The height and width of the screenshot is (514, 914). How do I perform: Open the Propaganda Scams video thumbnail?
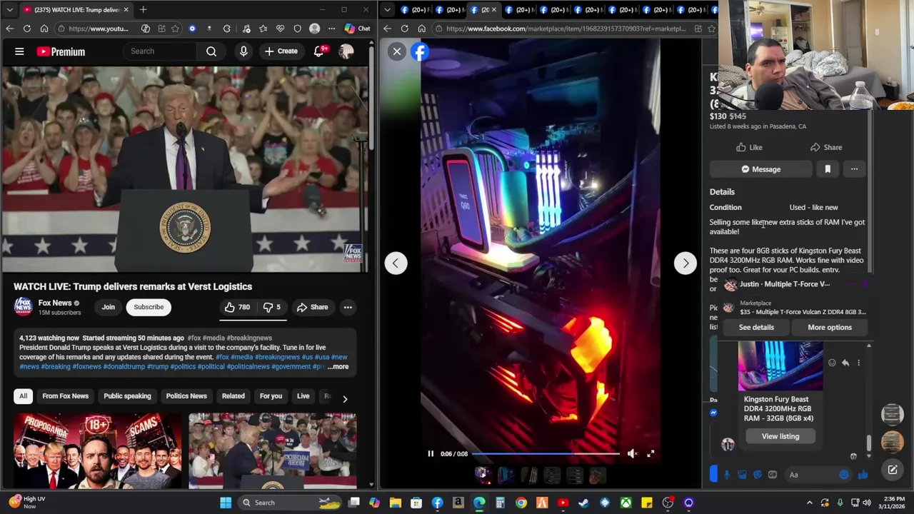point(97,451)
